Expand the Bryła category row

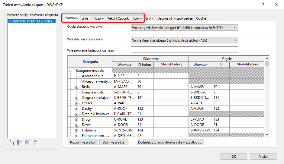click(77, 87)
